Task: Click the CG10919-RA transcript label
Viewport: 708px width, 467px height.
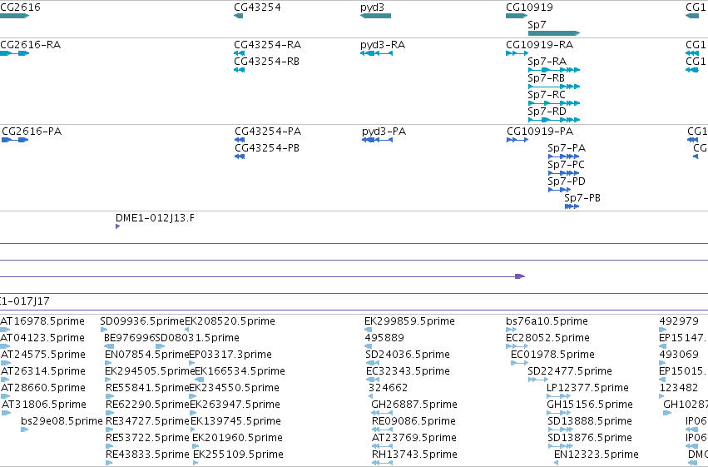Action: (x=540, y=45)
